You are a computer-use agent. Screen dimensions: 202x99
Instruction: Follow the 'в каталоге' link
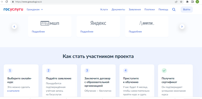coord(13,91)
